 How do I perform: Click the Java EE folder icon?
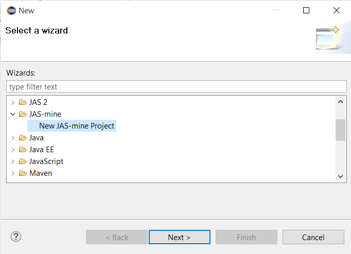[x=23, y=150]
